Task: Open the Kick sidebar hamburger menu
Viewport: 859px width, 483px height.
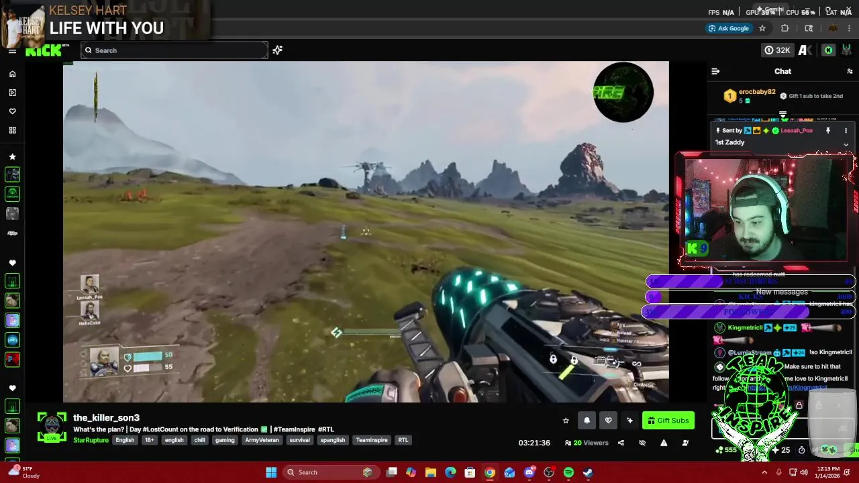Action: [x=12, y=50]
